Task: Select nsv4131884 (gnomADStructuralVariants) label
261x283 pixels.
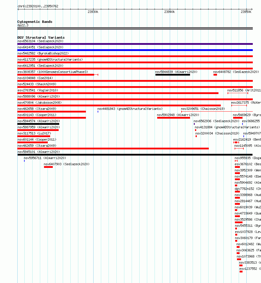Action: 227,127
